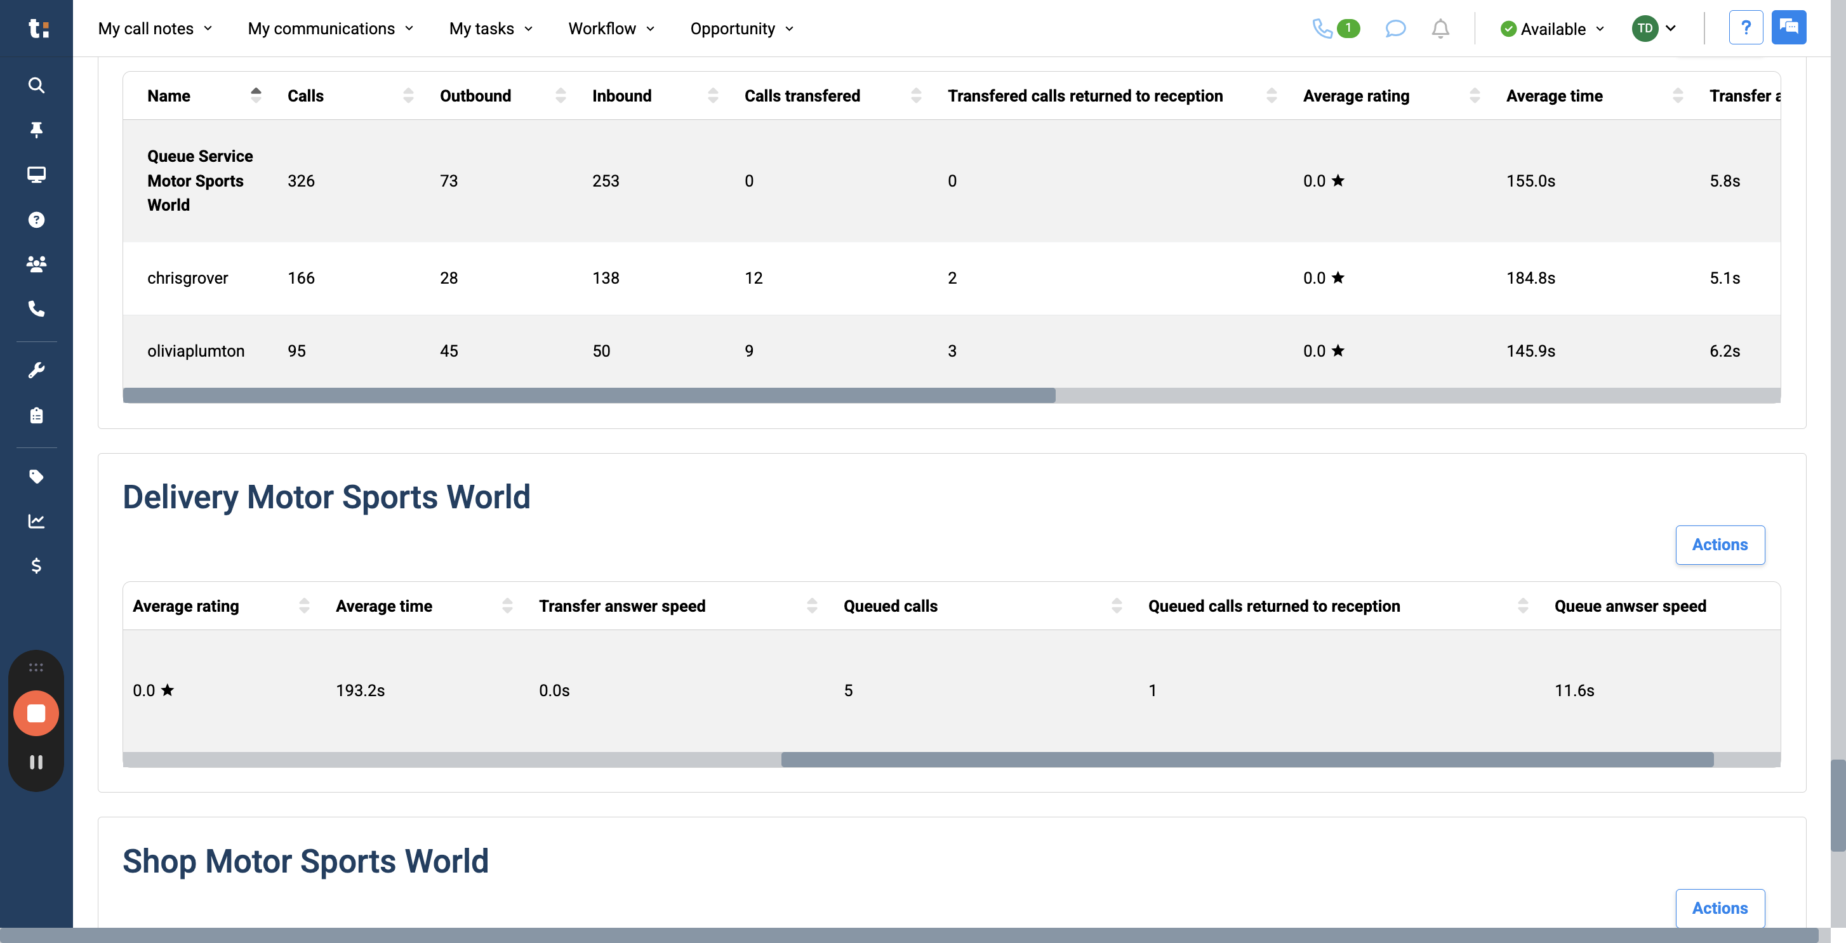Open the chat bubble icon in the top bar
1846x943 pixels.
1395,29
